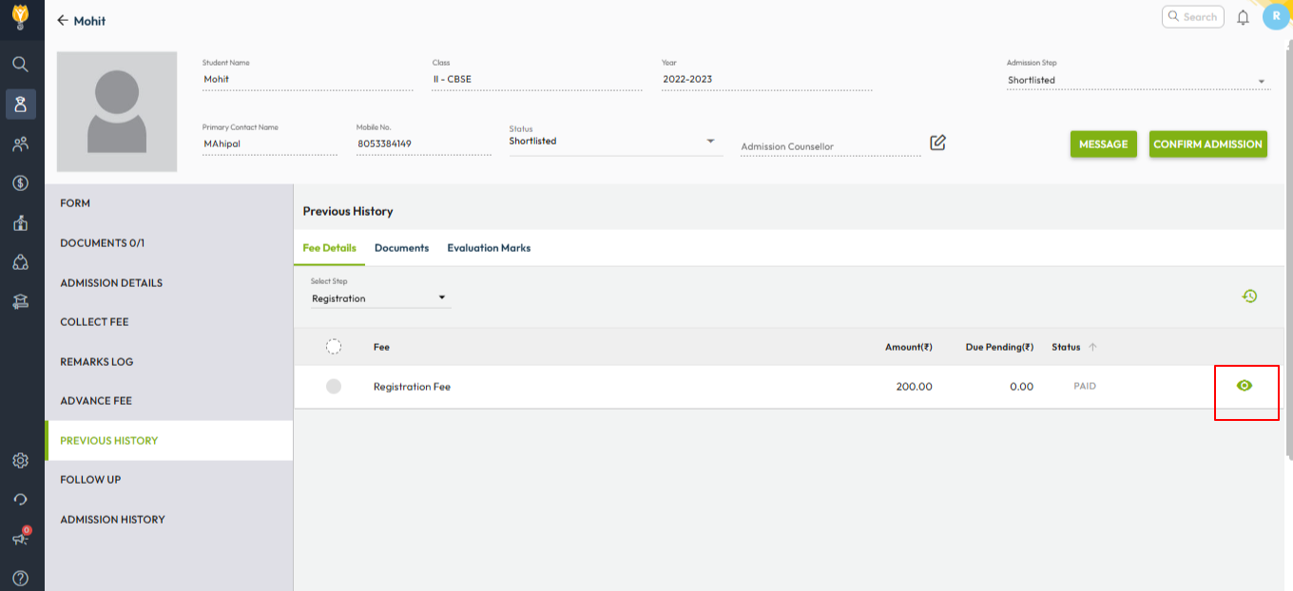
Task: Open the settings gear in sidebar
Action: [x=20, y=461]
